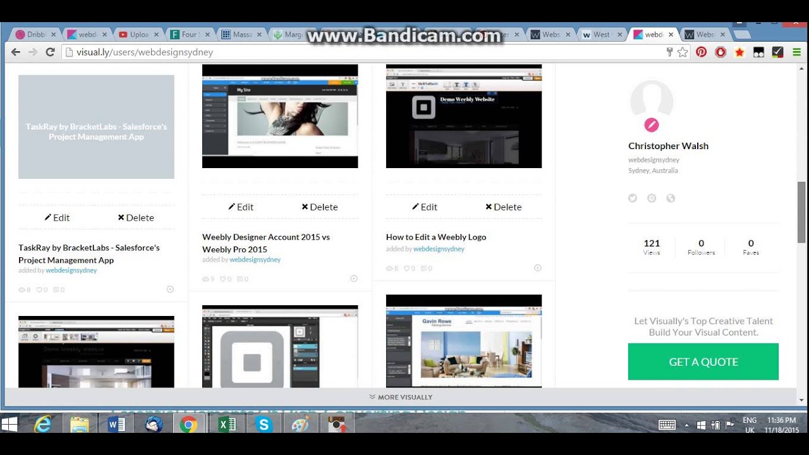This screenshot has height=455, width=809.
Task: Switch to the Four tab
Action: coord(190,35)
